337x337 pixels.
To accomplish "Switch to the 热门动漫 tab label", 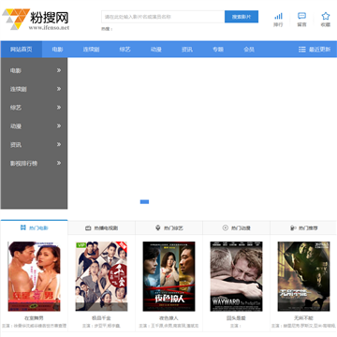I will [x=241, y=228].
